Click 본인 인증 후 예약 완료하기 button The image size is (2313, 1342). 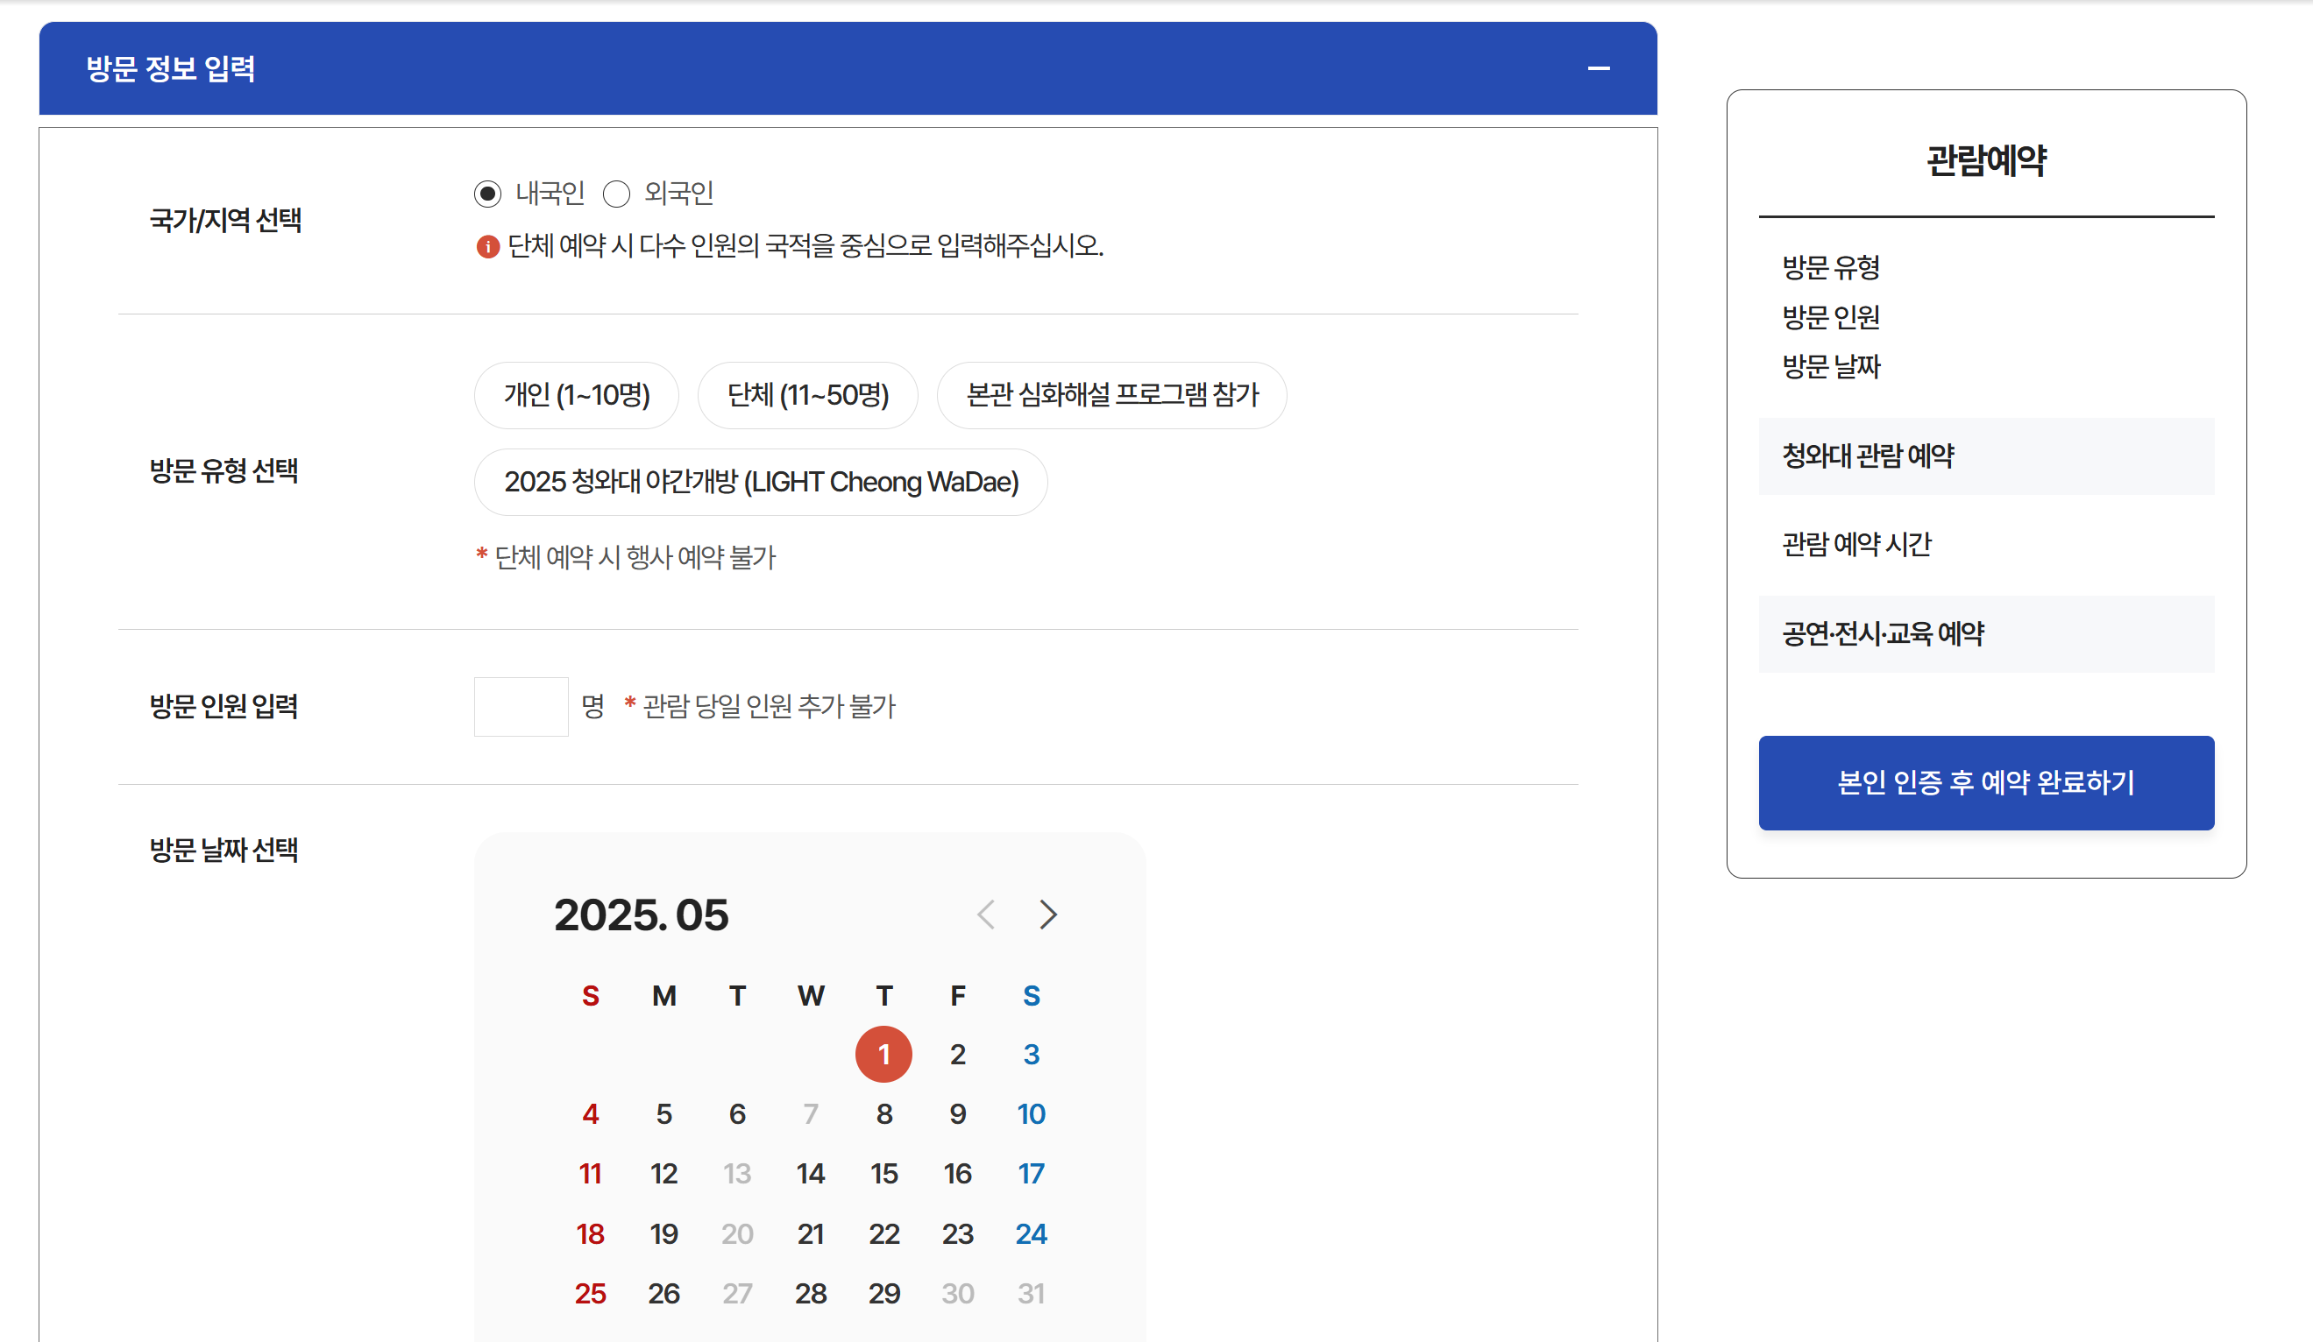(1986, 782)
